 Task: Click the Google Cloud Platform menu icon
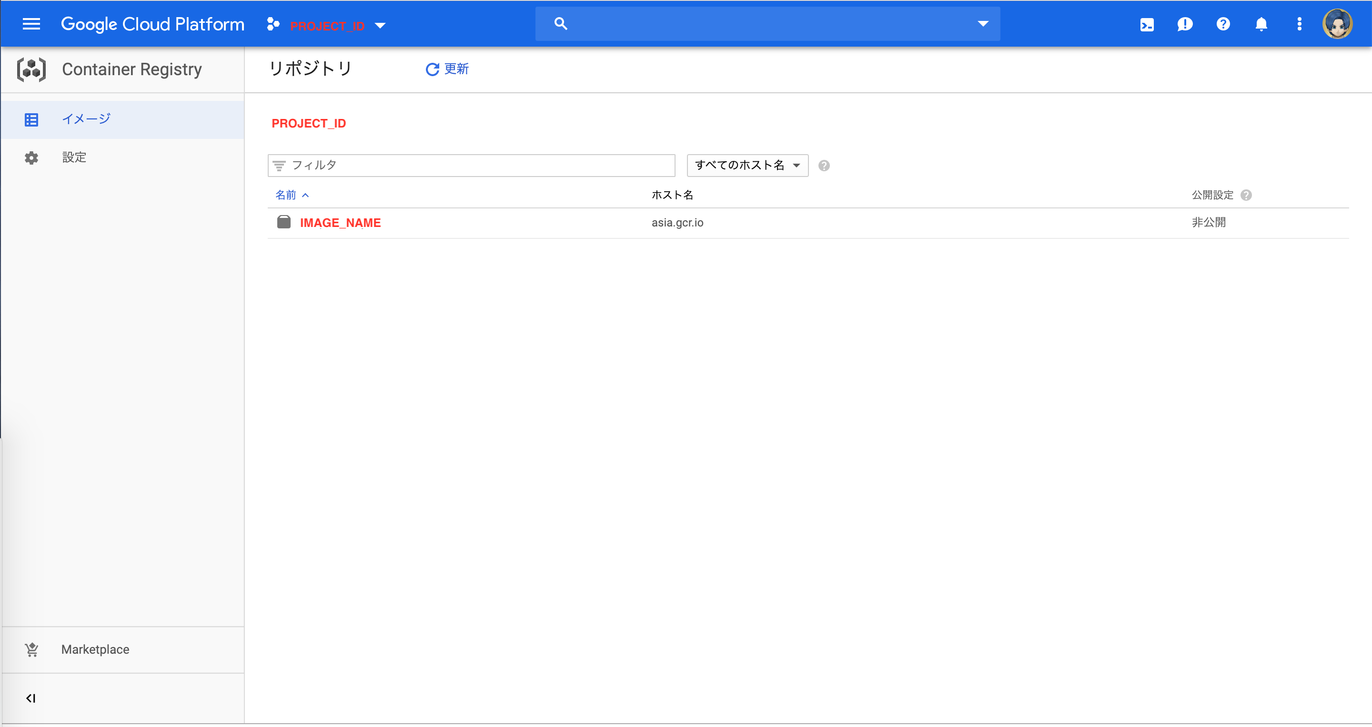coord(31,24)
